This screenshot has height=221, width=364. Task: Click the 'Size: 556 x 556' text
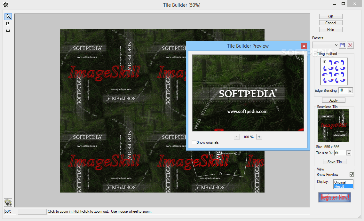click(x=328, y=147)
